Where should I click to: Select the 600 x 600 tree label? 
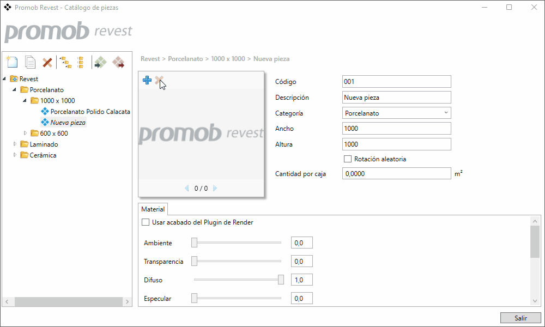pyautogui.click(x=54, y=133)
